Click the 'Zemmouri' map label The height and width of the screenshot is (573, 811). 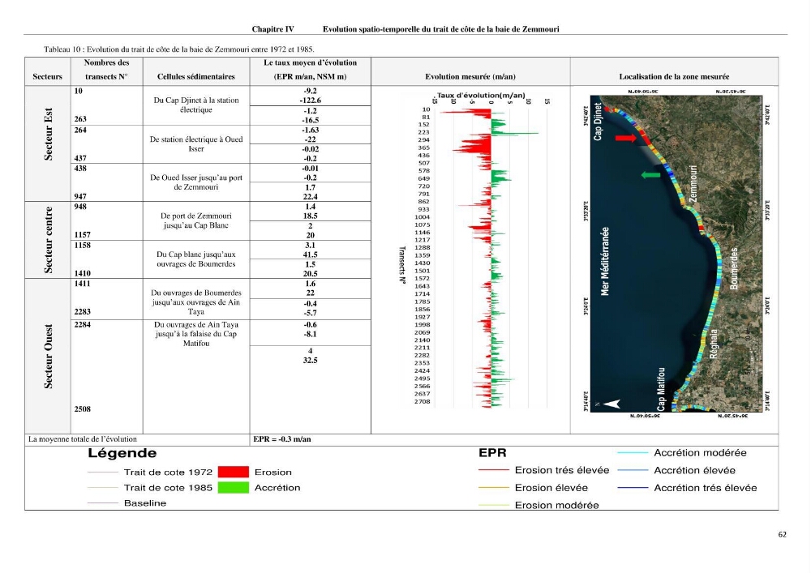pyautogui.click(x=693, y=183)
